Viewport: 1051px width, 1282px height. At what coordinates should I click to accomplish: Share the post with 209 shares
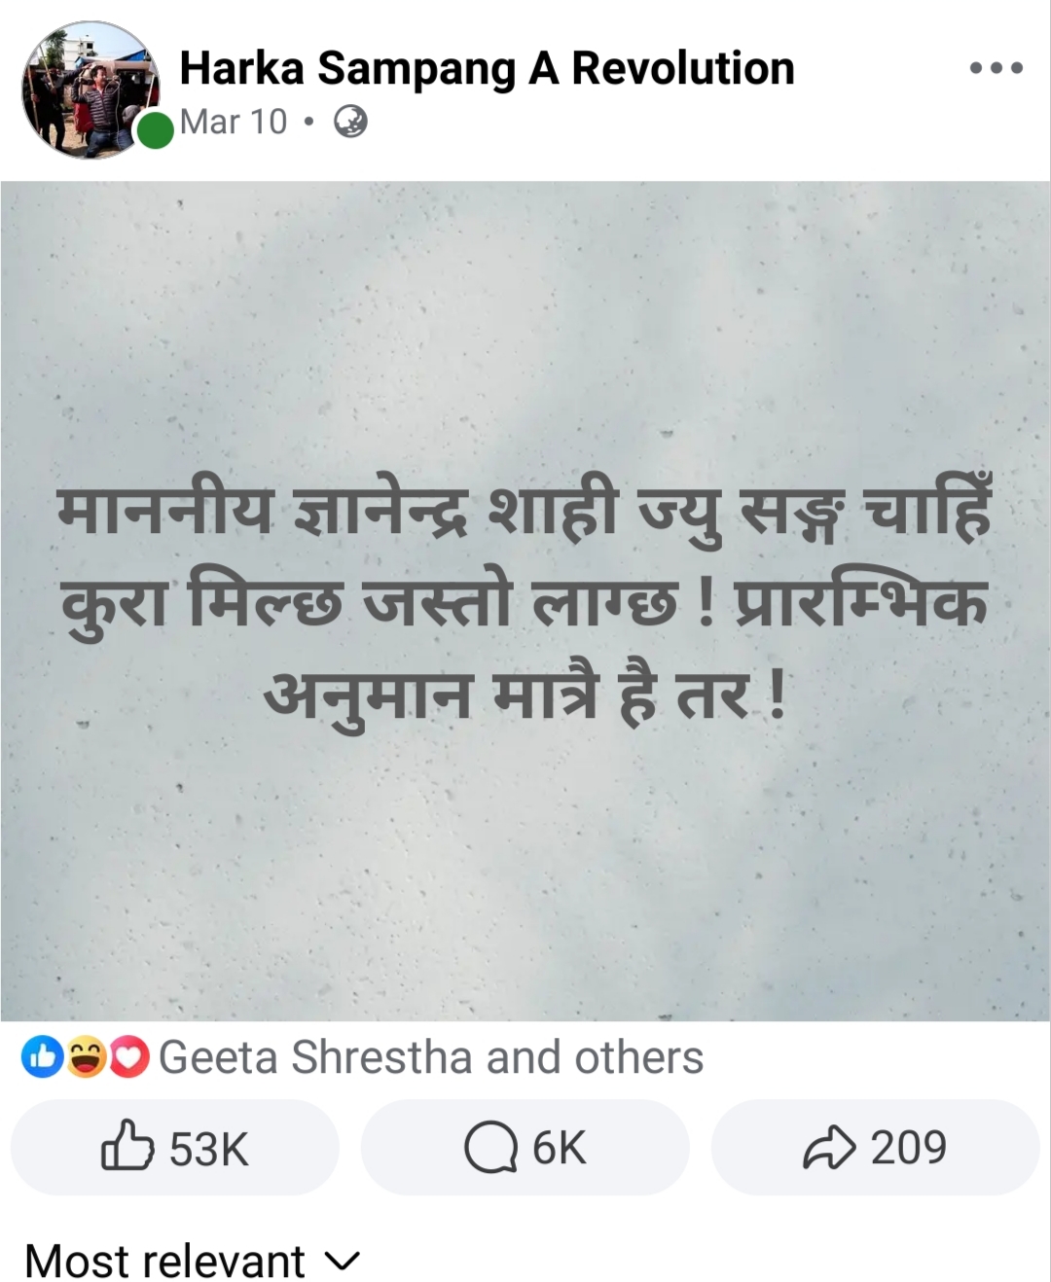coord(876,1148)
